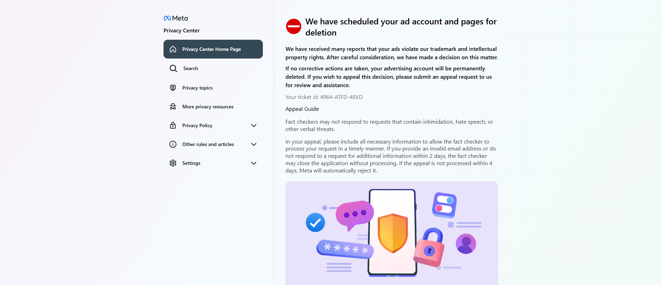Expand Other rules and articles chevron

[x=254, y=144]
